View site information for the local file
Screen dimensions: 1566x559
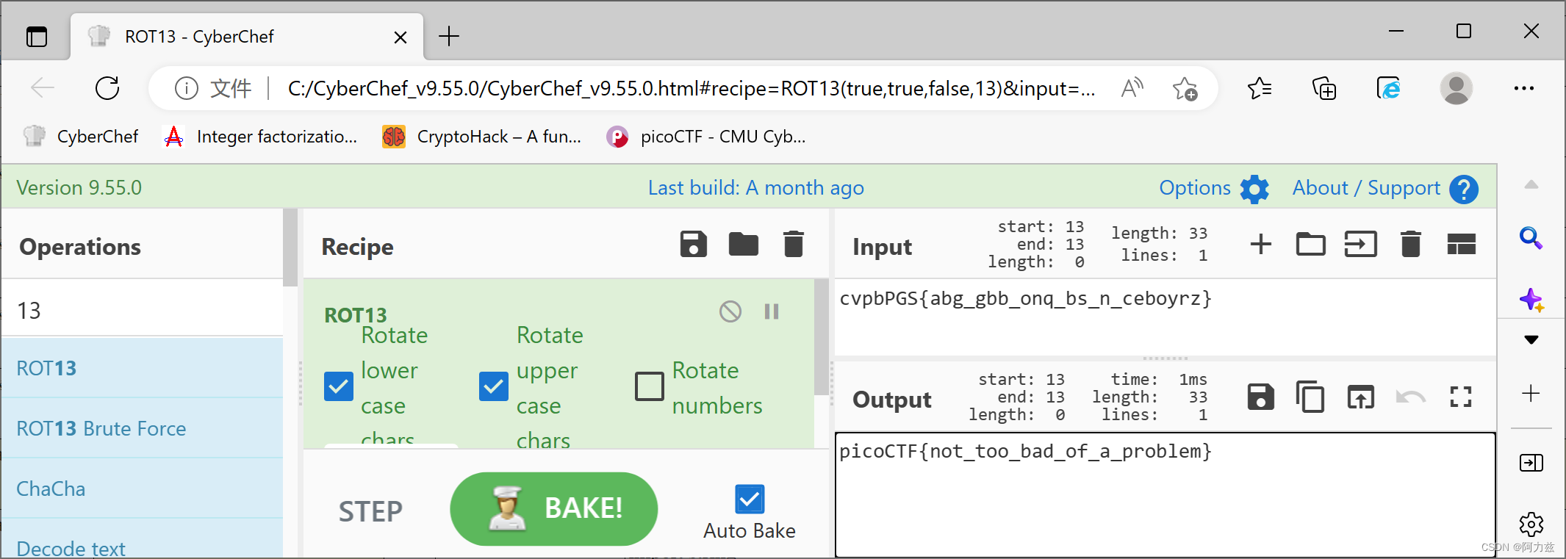click(187, 89)
